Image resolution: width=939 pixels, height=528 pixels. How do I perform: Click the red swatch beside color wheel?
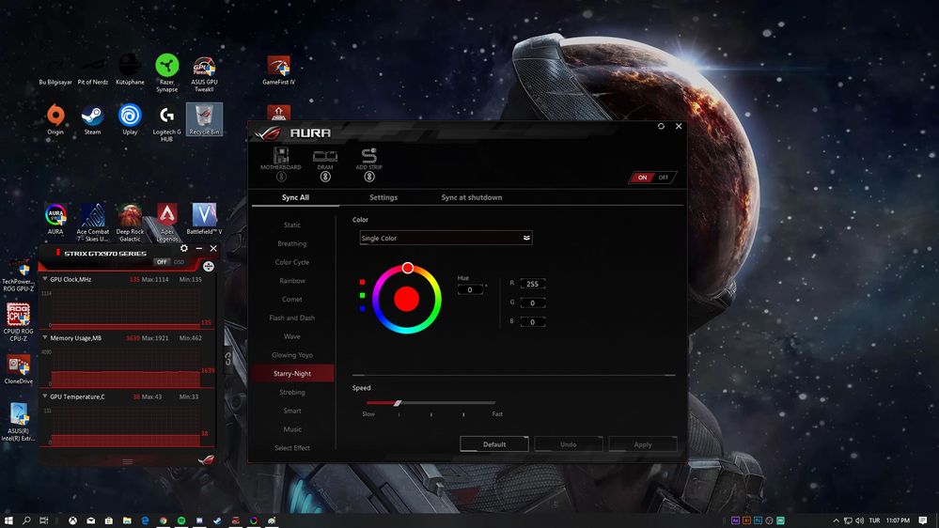(x=362, y=282)
